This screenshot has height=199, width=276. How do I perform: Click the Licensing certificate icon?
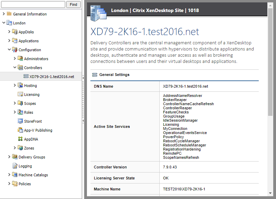(20, 94)
